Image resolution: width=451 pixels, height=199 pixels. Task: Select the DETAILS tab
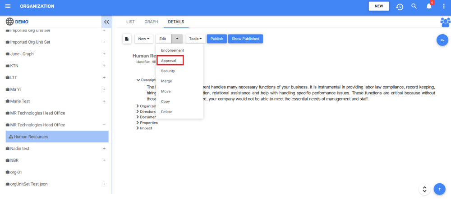[176, 22]
